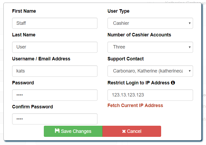Screen dimensions: 206x145
Task: Click the Password input field
Action: pyautogui.click(x=55, y=95)
